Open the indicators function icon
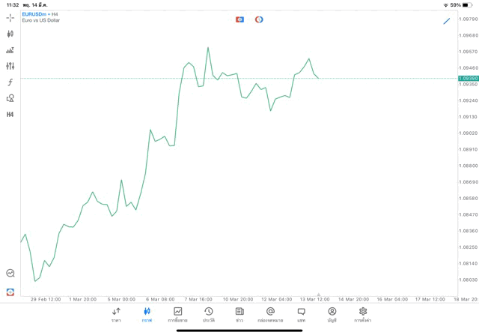Screen dimensions: 479x335 point(10,82)
